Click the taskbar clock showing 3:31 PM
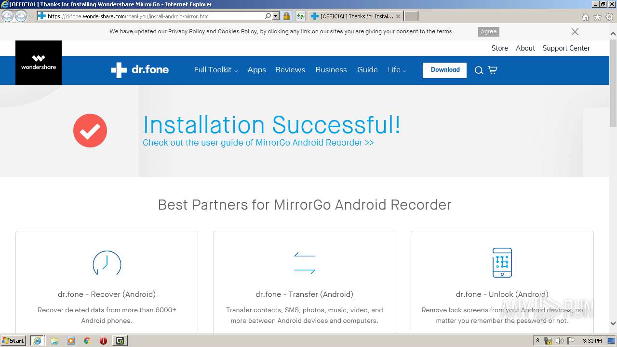This screenshot has height=347, width=617. (x=592, y=341)
